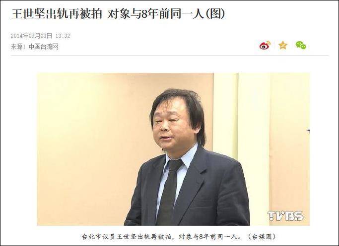Screen dimensions: 339x246
Task: Click 8年前同一人 in the headline
Action: tap(173, 14)
